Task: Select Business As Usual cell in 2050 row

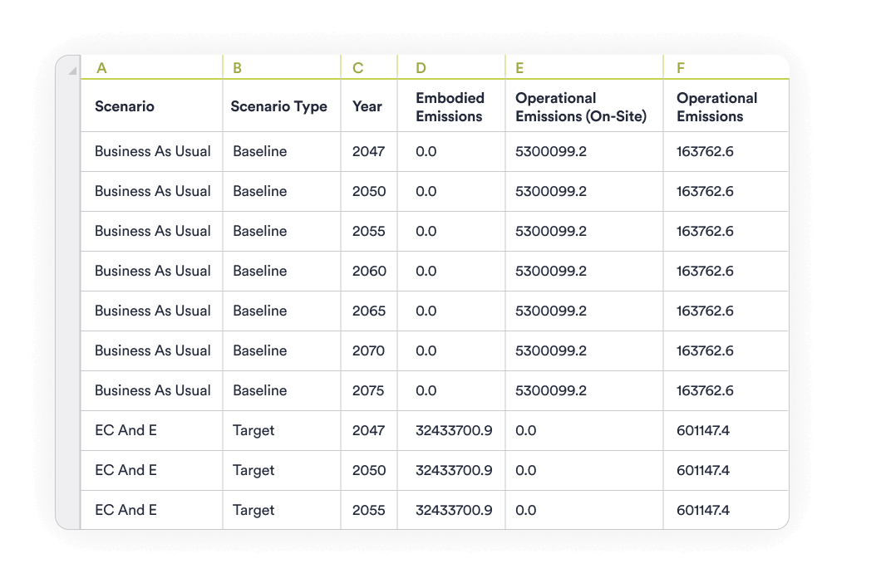Action: click(152, 191)
